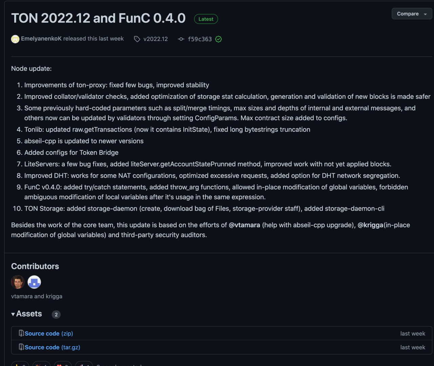
Task: Click vtamara's contributor avatar
Action: click(18, 282)
